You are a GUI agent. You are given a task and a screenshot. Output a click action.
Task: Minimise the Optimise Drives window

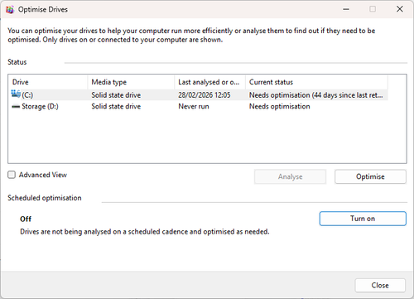point(346,9)
